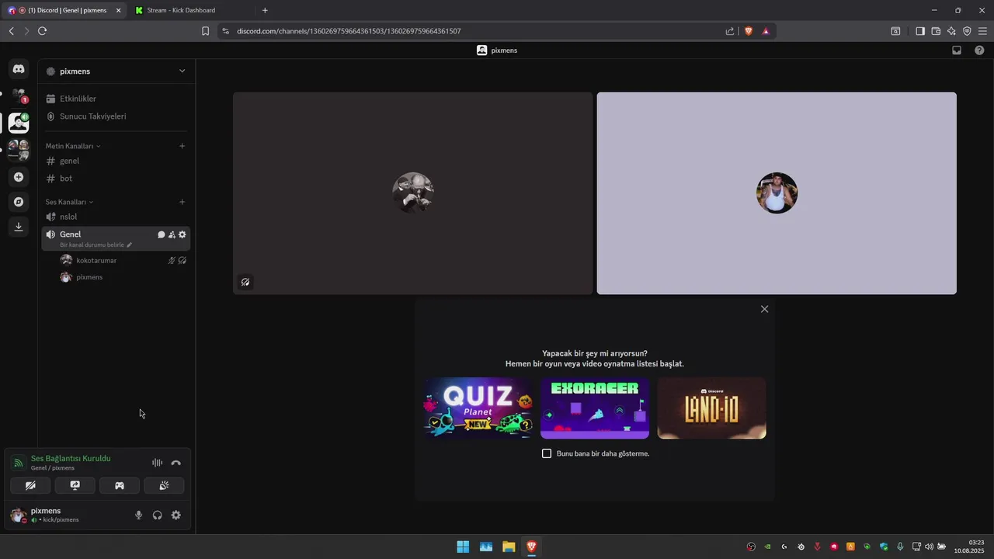The width and height of the screenshot is (994, 559).
Task: Launch Quiz Planet activity
Action: 478,408
